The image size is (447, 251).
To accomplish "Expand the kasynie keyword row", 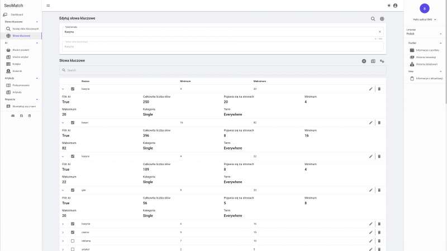I will click(x=63, y=224).
